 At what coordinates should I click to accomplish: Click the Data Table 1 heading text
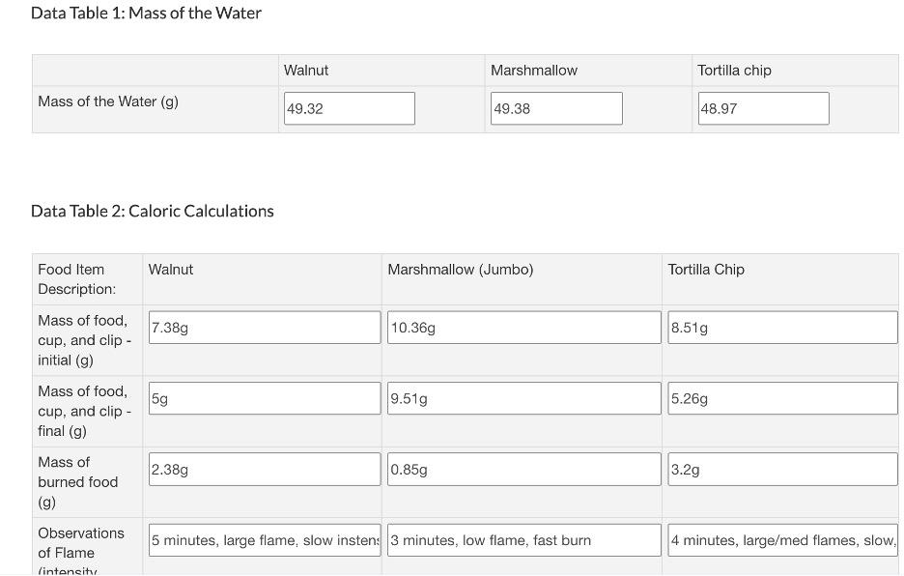point(146,13)
